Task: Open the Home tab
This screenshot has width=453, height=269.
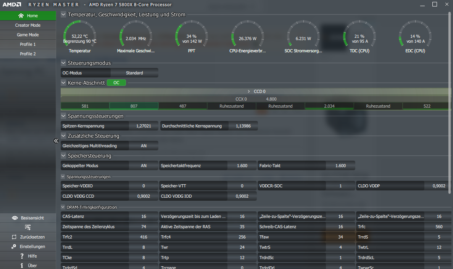Action: pos(28,16)
